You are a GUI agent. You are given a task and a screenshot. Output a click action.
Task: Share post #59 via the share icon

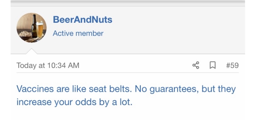pos(196,65)
